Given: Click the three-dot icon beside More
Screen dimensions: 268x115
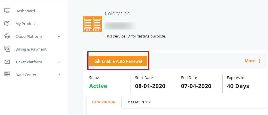Looking at the screenshot, I should click(x=259, y=61).
